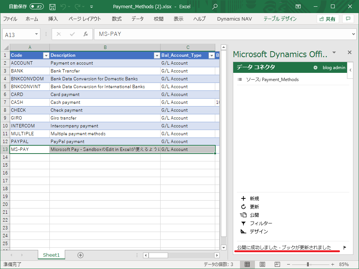This screenshot has height=269, width=359.
Task: Click the blog admin user label
Action: point(334,68)
